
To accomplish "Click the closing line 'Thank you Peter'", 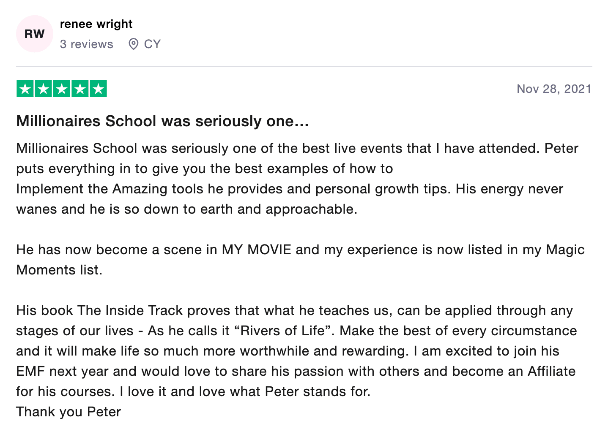I will (68, 412).
